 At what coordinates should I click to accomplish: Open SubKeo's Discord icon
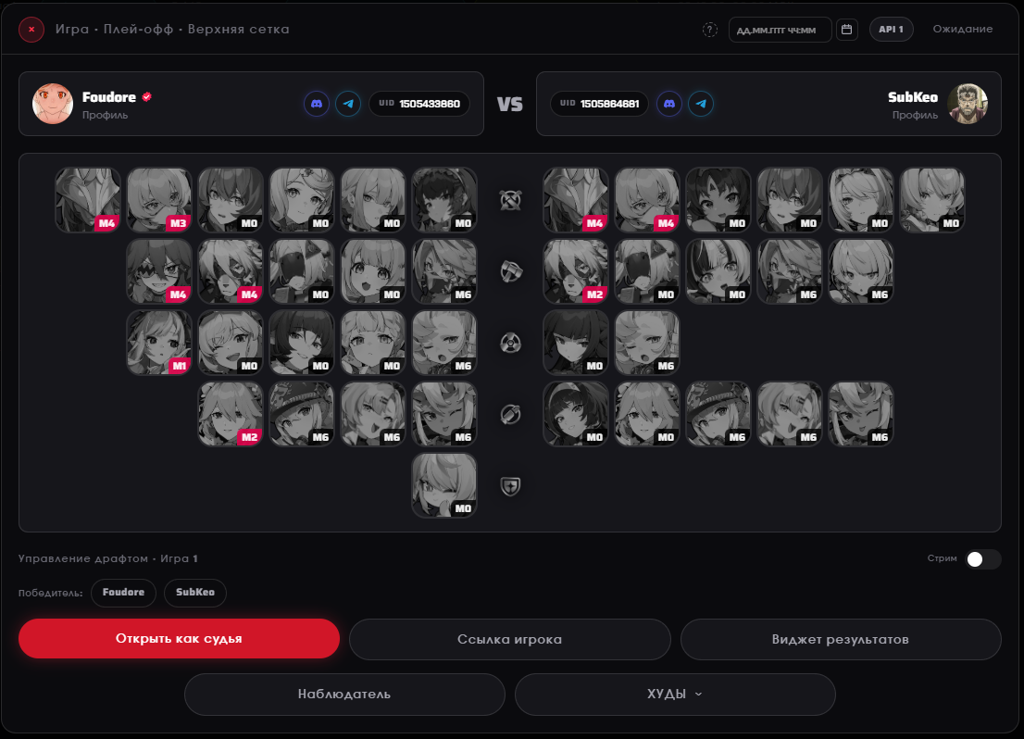(x=669, y=104)
